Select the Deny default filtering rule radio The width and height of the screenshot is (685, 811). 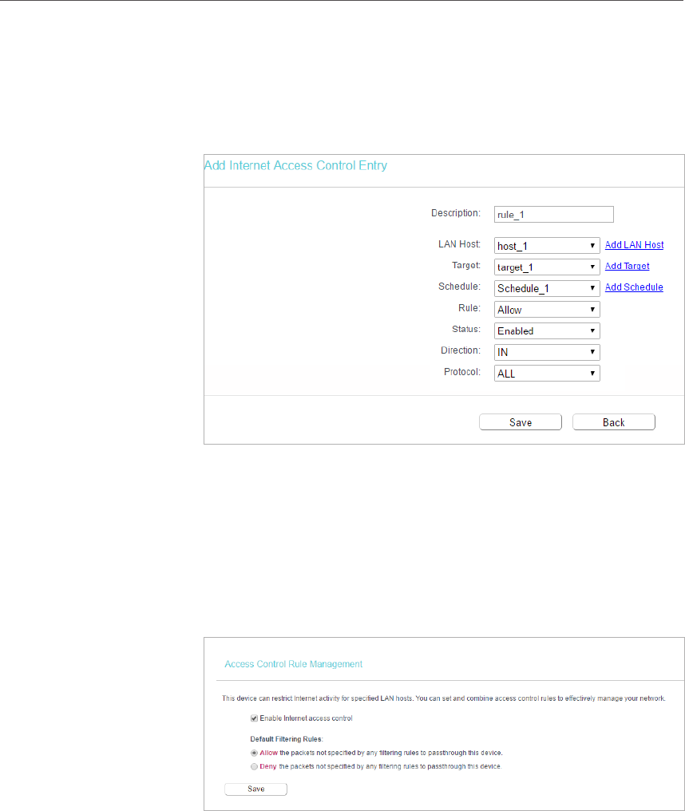254,766
